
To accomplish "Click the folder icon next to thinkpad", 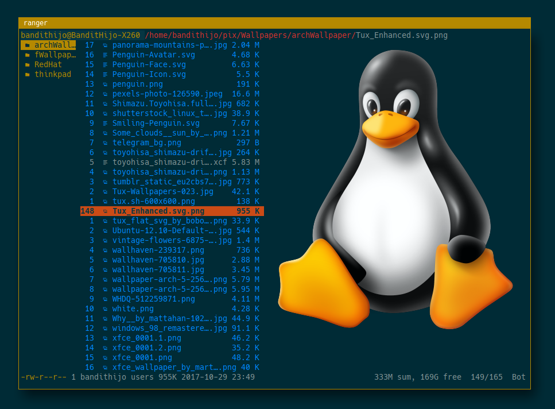I will tap(27, 75).
